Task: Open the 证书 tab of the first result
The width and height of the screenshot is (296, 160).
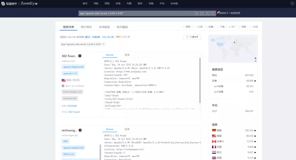Action: 127,55
